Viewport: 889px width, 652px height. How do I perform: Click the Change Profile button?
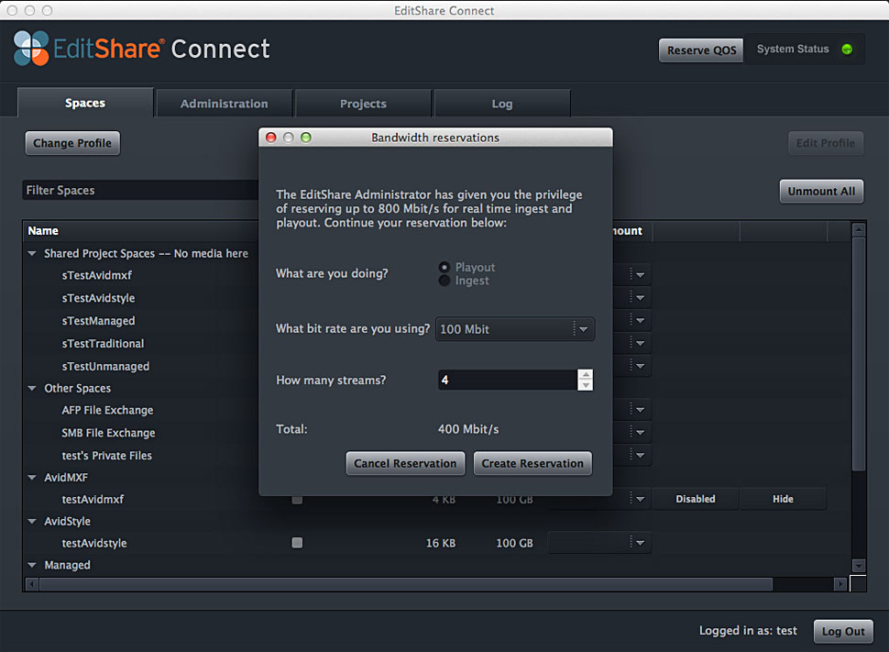(72, 143)
